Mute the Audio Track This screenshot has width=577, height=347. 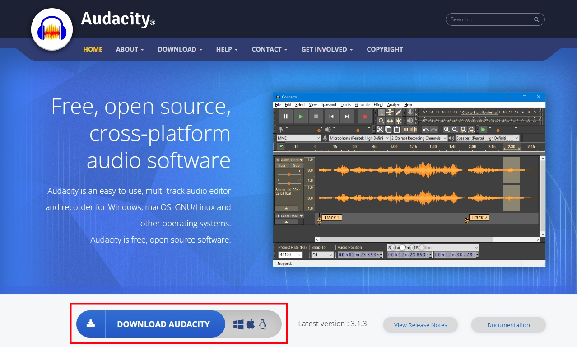[282, 165]
